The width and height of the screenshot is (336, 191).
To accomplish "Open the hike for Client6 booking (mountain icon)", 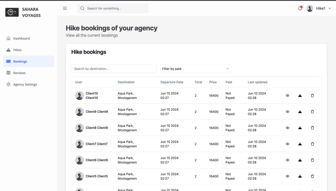I will click(x=300, y=160).
